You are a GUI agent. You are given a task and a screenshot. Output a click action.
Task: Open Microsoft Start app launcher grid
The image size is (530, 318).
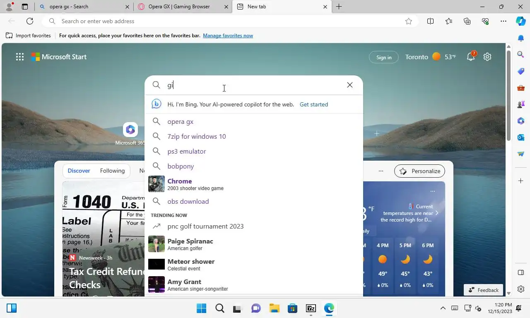pos(19,57)
